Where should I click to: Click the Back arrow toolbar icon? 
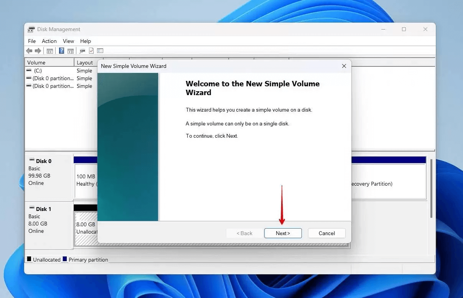29,51
